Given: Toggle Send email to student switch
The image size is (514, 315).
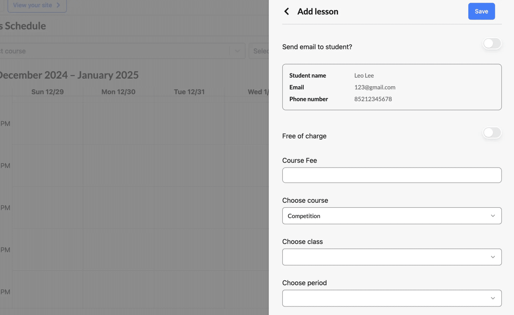Looking at the screenshot, I should tap(492, 43).
